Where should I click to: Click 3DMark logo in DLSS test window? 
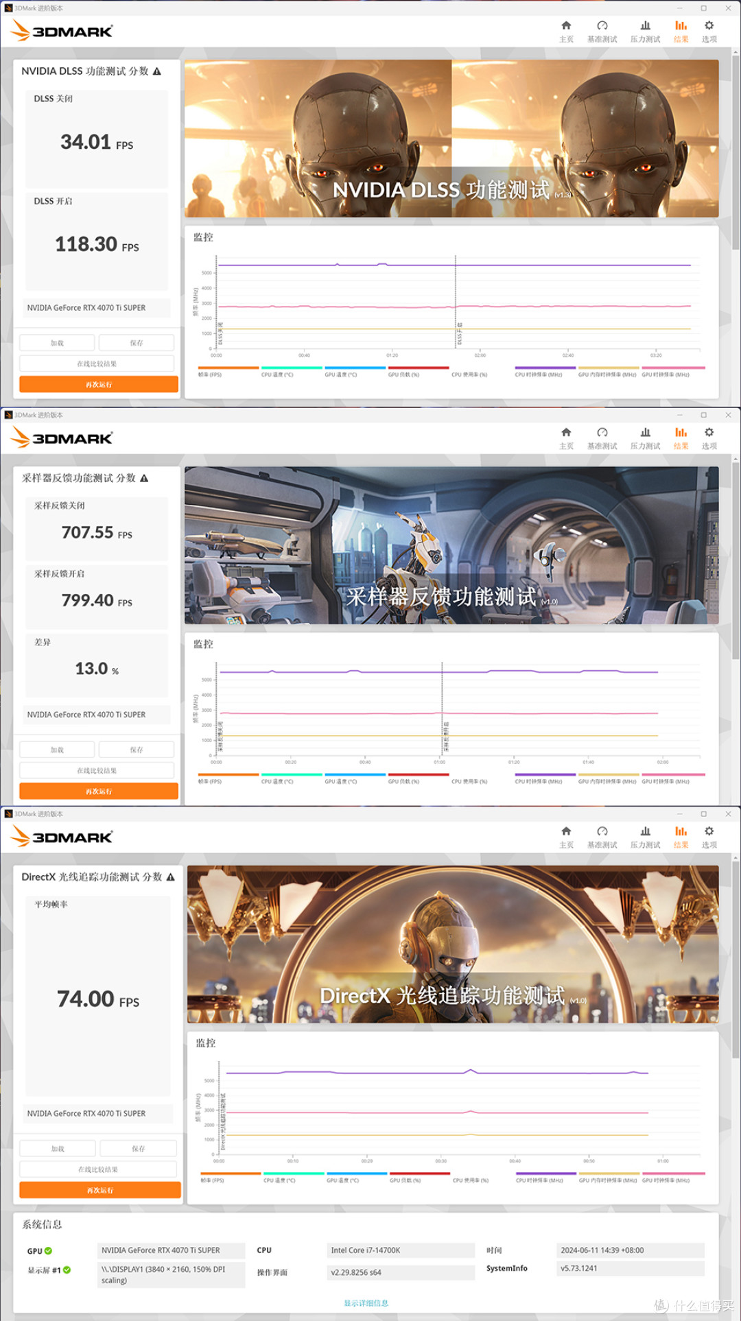[x=62, y=31]
